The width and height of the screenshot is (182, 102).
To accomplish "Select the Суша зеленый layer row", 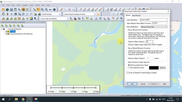I will tap(21, 34).
